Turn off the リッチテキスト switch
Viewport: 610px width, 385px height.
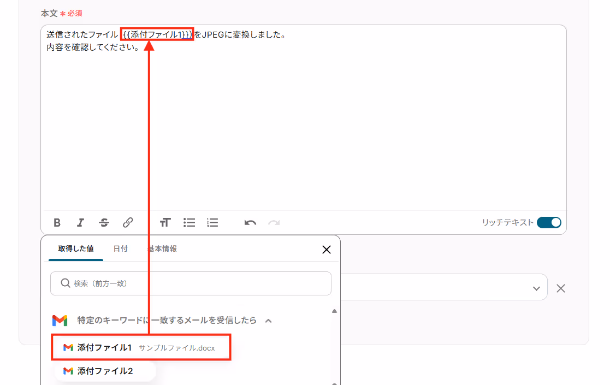click(x=549, y=222)
